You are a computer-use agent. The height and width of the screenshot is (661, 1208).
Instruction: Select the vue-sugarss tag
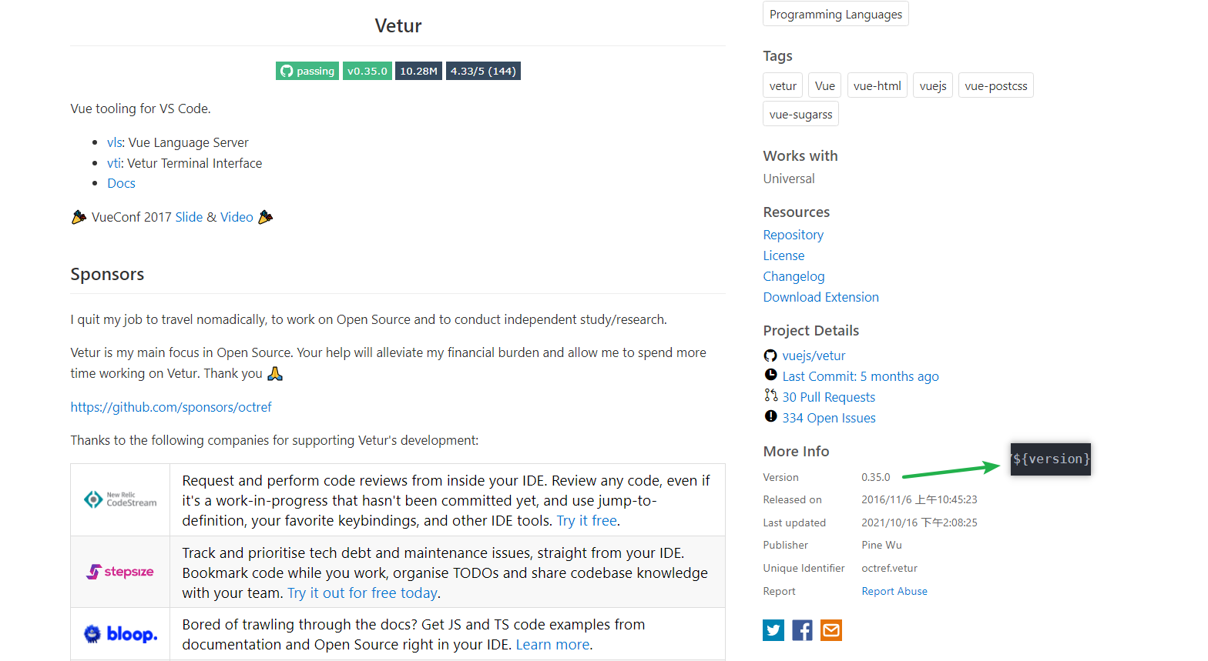[x=801, y=114]
